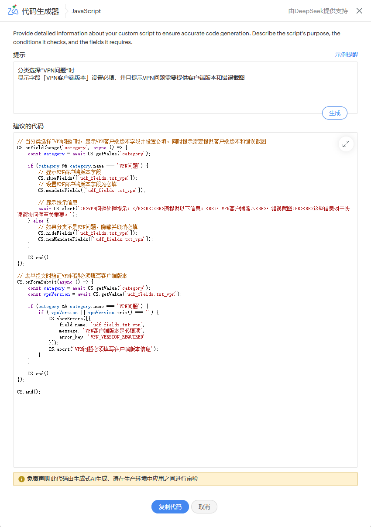Click the 复制代码 button
Screen dimensions: 371x527
tap(170, 507)
